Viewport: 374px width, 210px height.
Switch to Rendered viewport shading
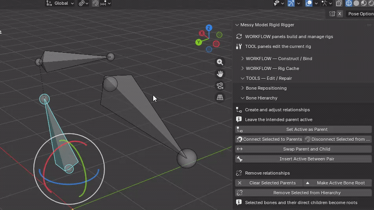click(x=371, y=3)
